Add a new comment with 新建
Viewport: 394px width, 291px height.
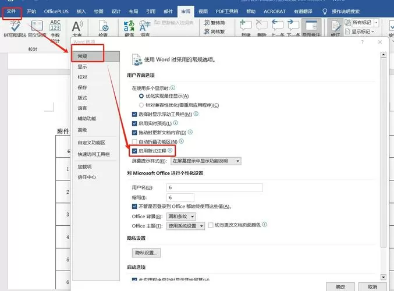[246, 28]
